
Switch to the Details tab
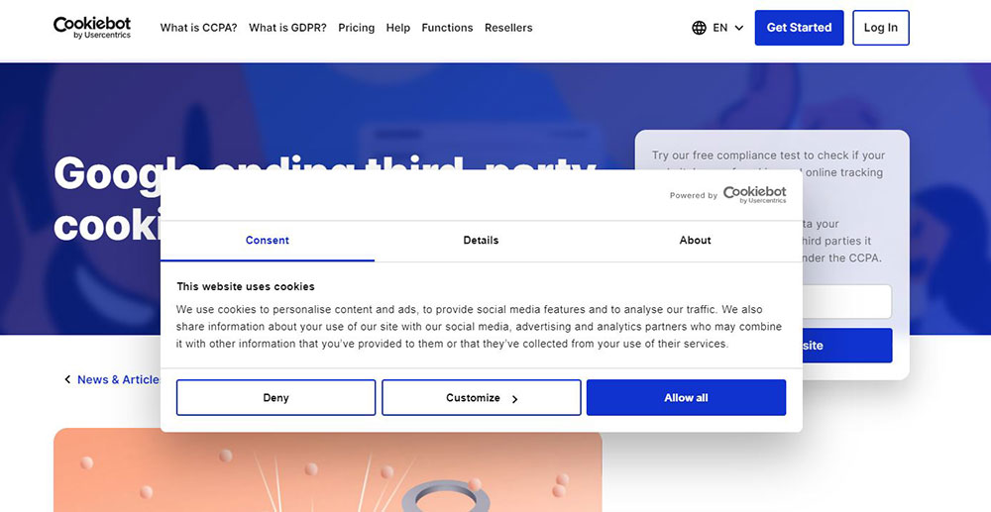tap(481, 241)
